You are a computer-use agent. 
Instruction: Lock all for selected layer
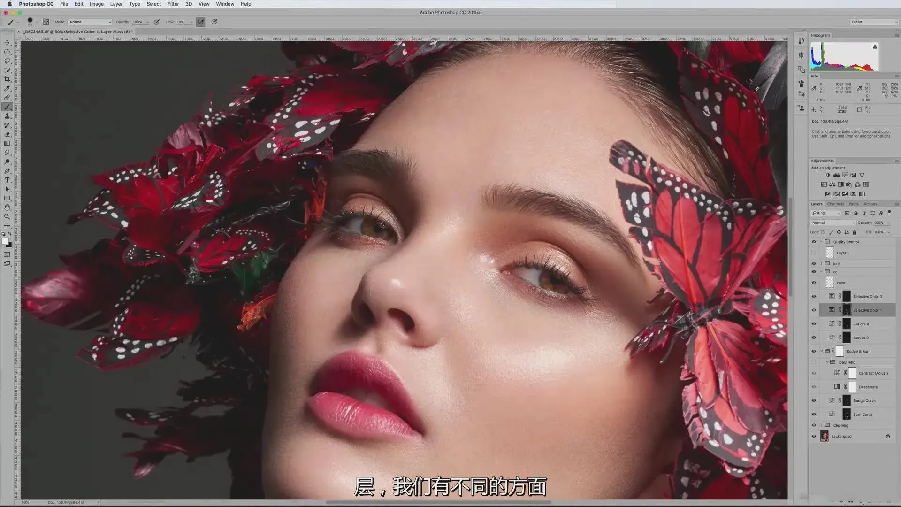click(x=855, y=232)
